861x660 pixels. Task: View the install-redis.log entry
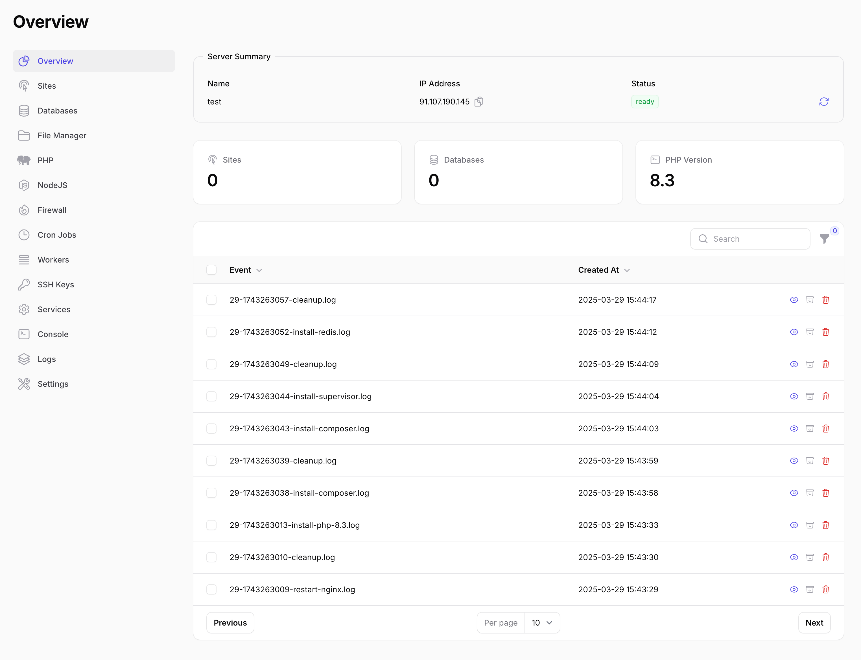(x=794, y=332)
